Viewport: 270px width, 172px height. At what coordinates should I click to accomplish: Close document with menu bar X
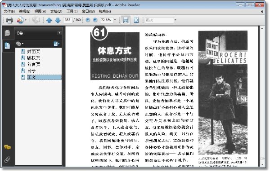(262, 12)
